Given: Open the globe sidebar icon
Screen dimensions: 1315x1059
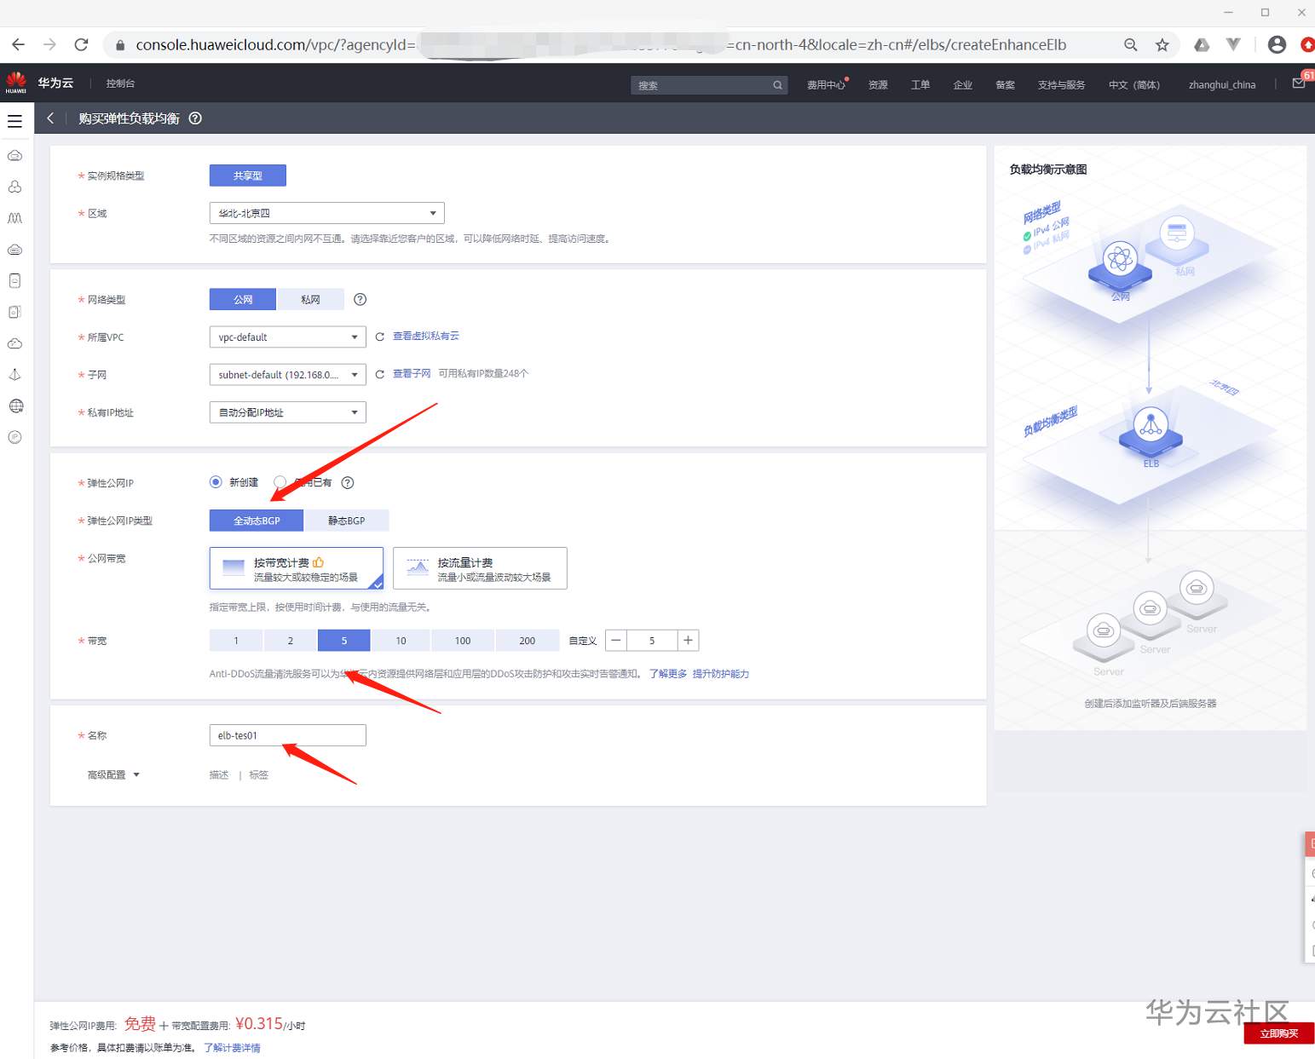Looking at the screenshot, I should (15, 406).
